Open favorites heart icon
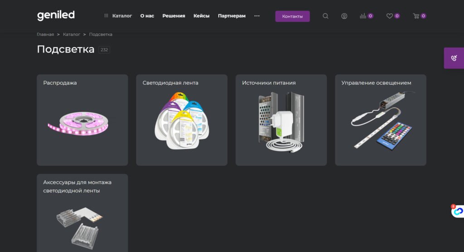 389,16
